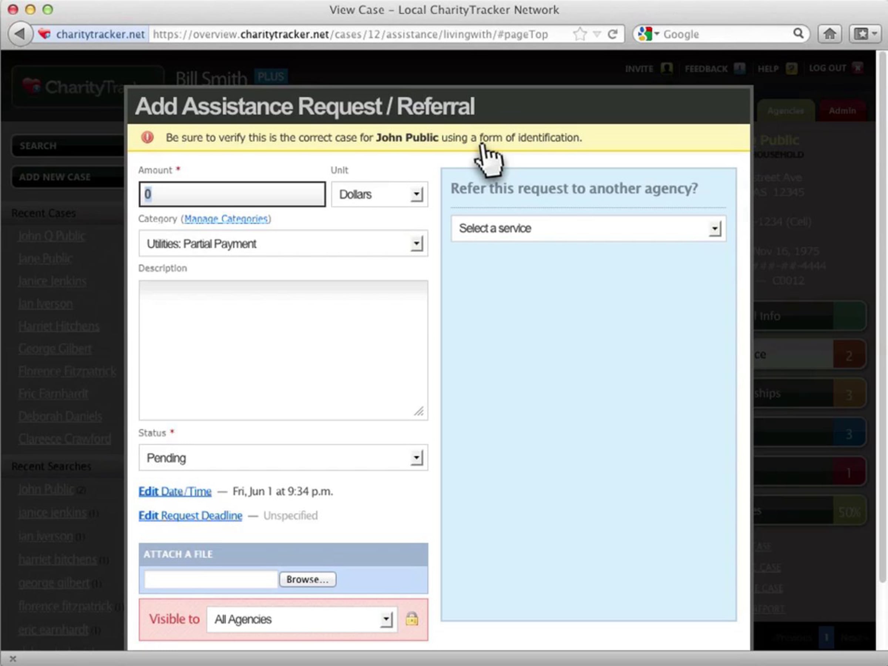Click the bookmarks toolbar icon
Image resolution: width=888 pixels, height=666 pixels.
pyautogui.click(x=865, y=34)
